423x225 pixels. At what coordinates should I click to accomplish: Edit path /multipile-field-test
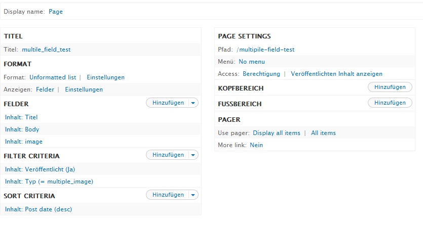(265, 50)
